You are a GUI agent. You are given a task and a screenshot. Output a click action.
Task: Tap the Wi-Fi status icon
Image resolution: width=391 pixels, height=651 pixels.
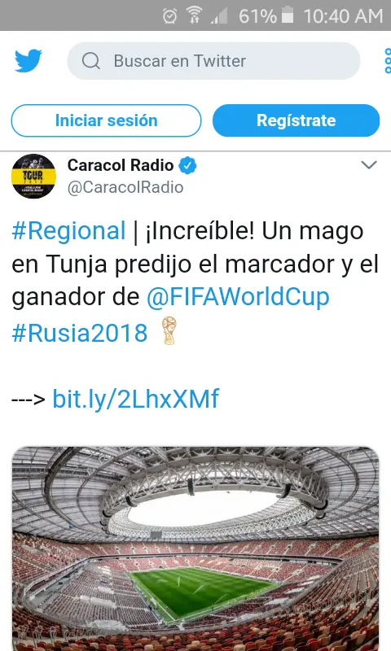[194, 15]
